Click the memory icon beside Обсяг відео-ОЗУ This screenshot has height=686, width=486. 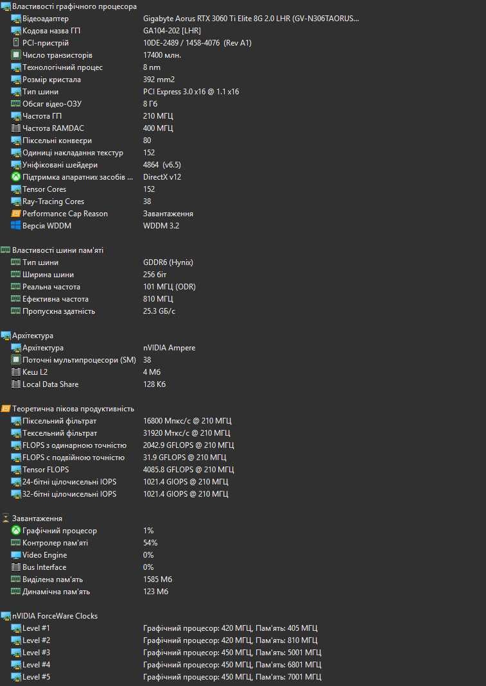(16, 104)
